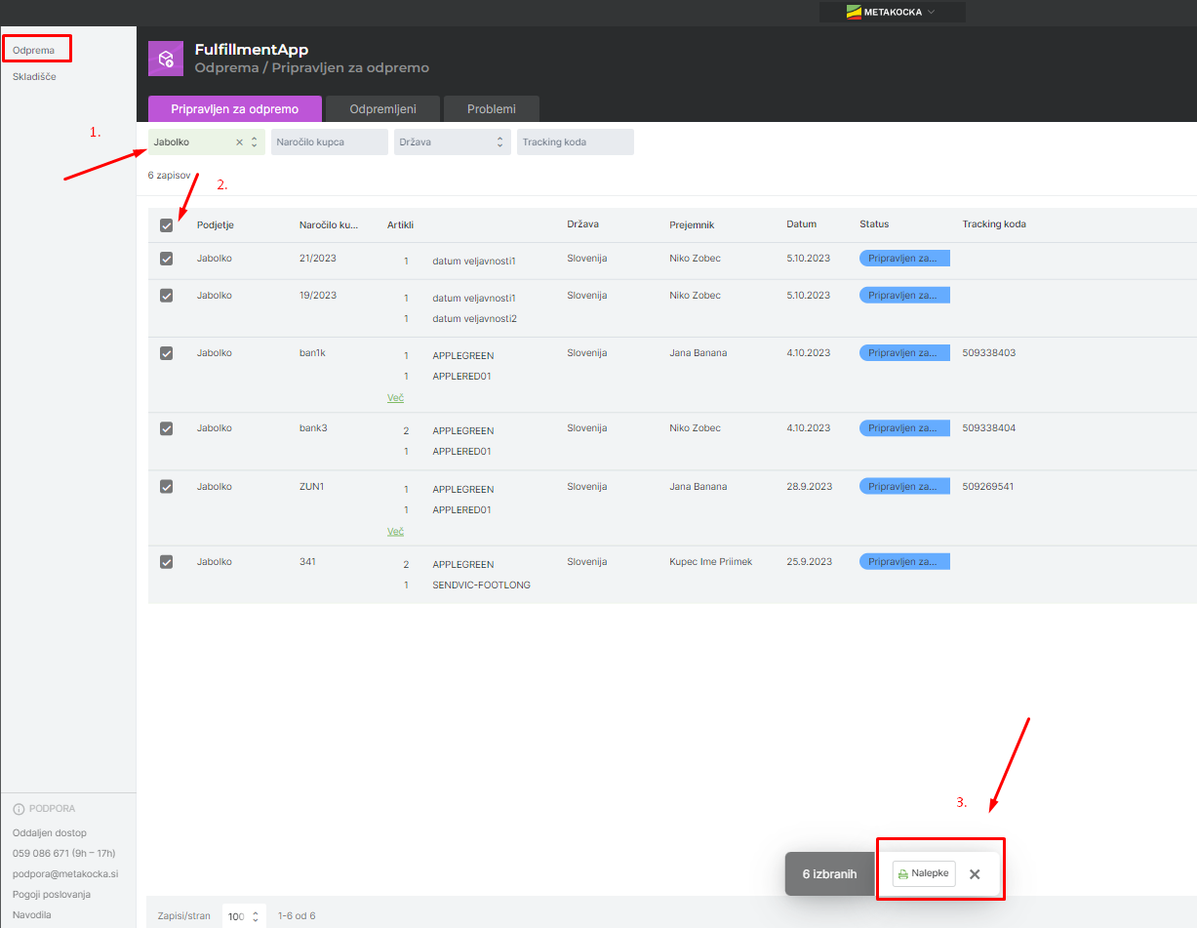1197x928 pixels.
Task: Open the Država filter dropdown
Action: [x=453, y=142]
